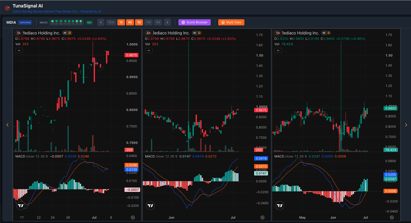Switch to Multi View
This screenshot has height=223, width=411.
tap(231, 22)
